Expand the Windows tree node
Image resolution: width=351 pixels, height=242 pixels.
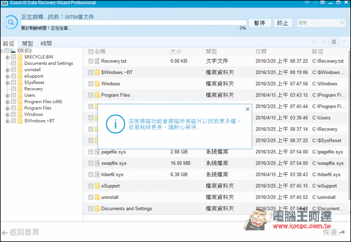pyautogui.click(x=8, y=115)
